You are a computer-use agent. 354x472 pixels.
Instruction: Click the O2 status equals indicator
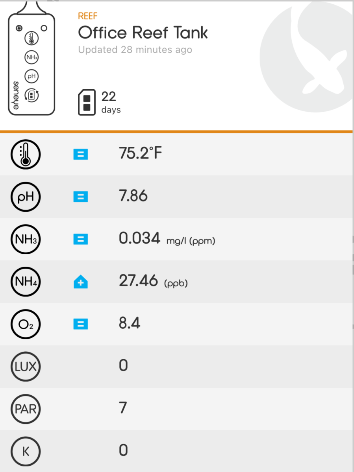(81, 324)
